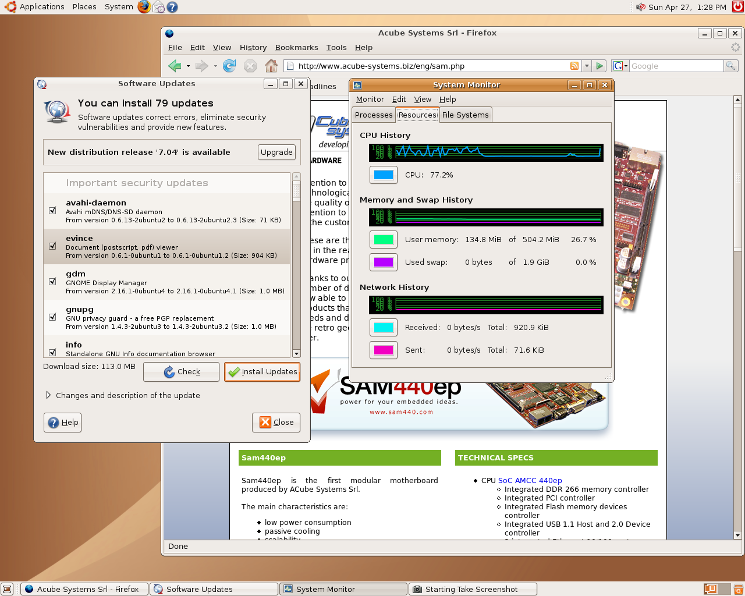Expand Changes and description of the update
Image resolution: width=745 pixels, height=596 pixels.
click(48, 395)
